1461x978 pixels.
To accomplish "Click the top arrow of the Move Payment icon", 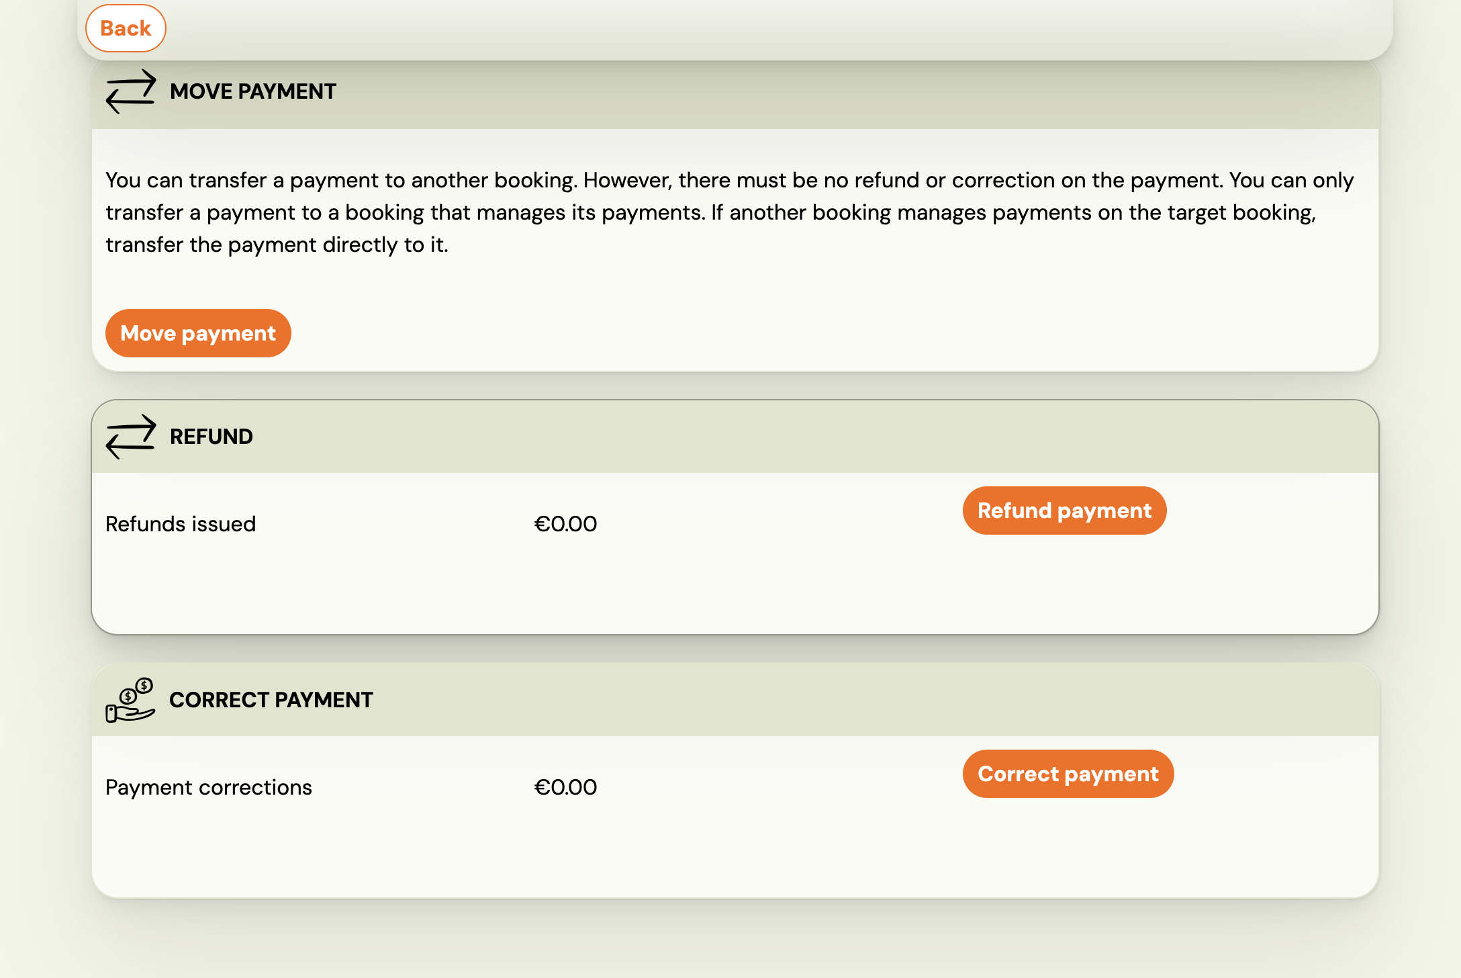I will point(130,81).
